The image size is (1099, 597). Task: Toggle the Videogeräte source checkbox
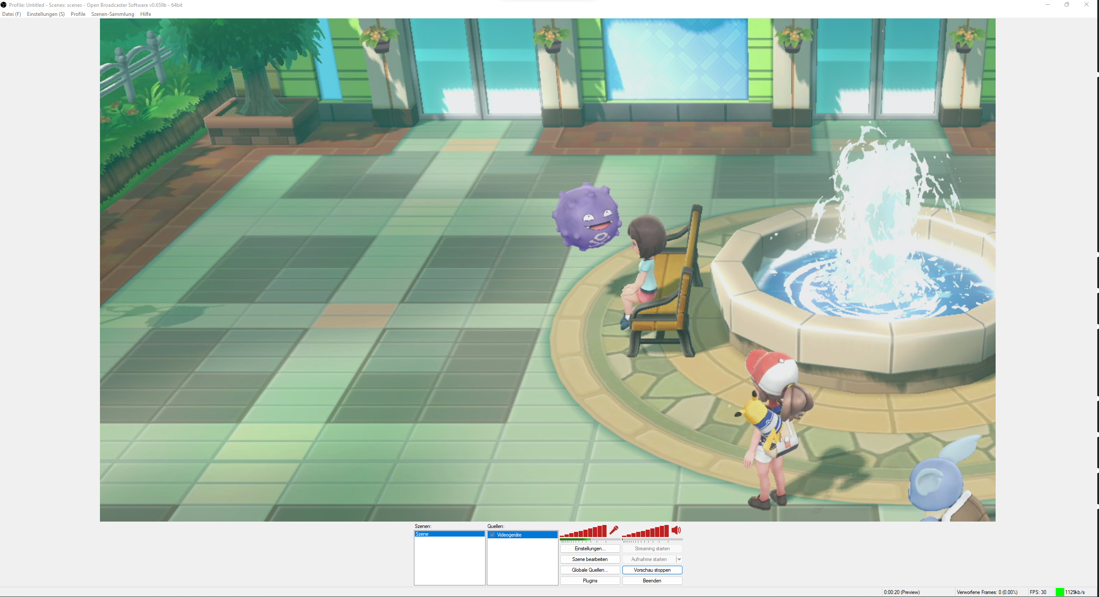coord(492,535)
